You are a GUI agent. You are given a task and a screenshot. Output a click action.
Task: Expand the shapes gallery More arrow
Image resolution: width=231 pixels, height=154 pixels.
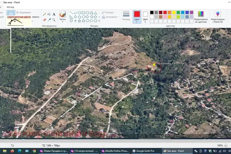(x=99, y=21)
